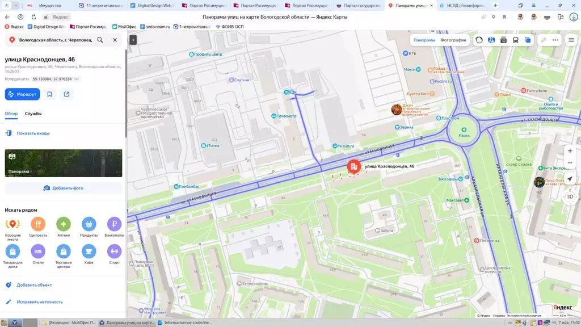Switch to the Digital Design Web browser tab

(x=152, y=6)
